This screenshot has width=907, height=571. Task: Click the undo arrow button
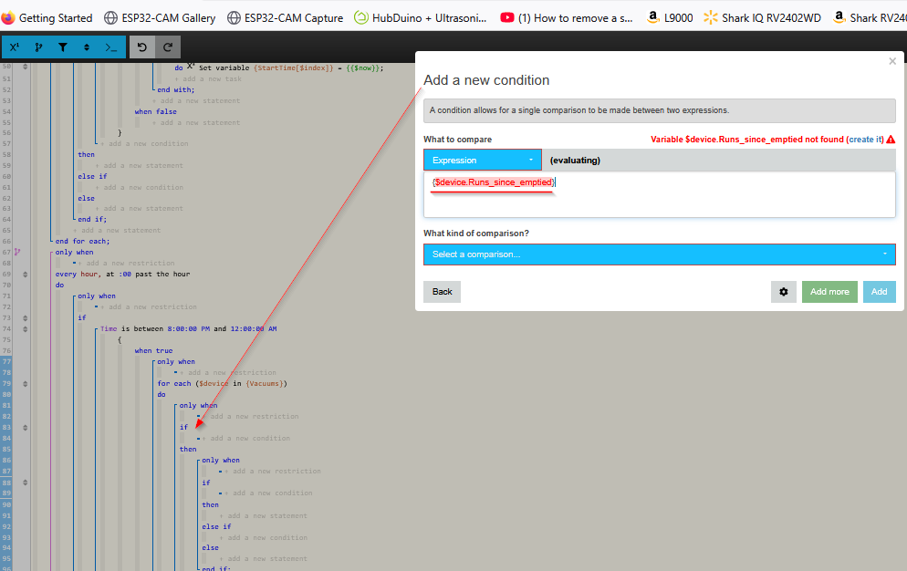142,47
